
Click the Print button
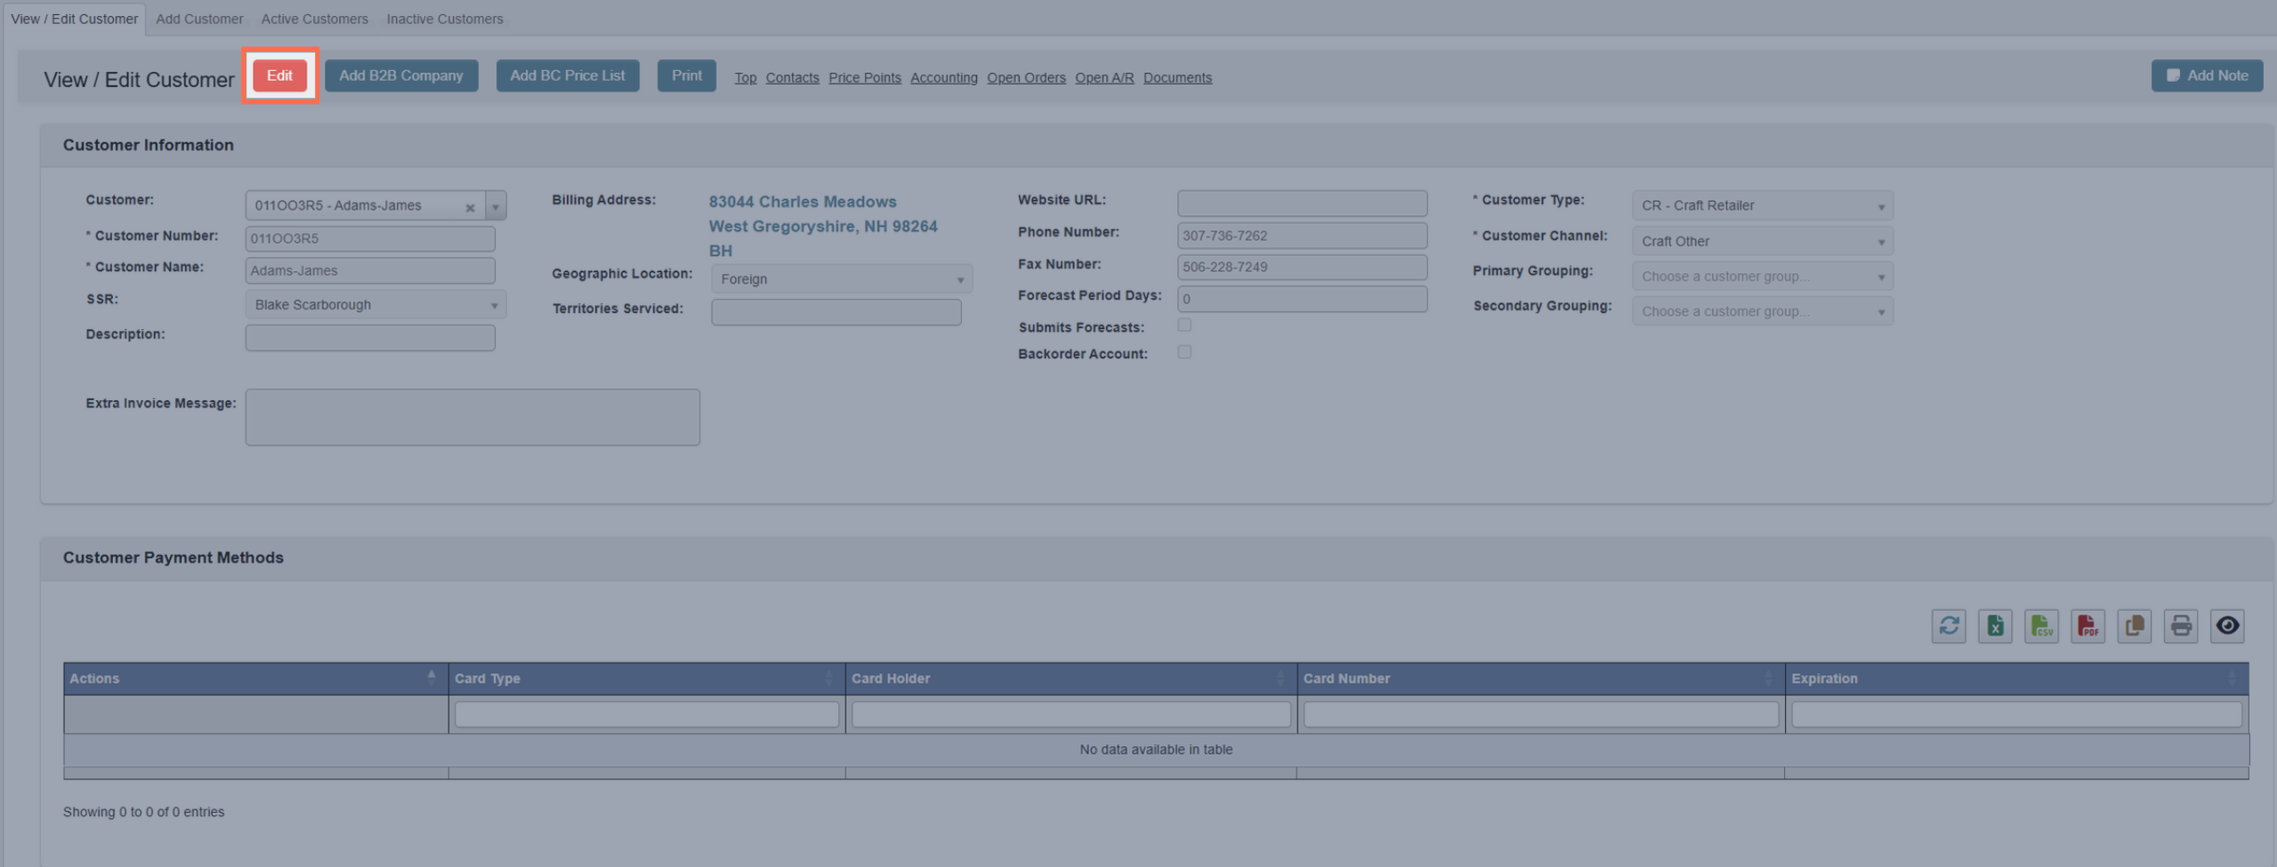[x=686, y=76]
